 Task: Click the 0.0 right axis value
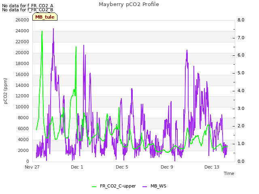(241, 161)
